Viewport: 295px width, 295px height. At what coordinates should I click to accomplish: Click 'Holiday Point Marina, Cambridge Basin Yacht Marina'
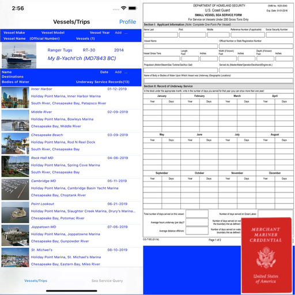tap(74, 188)
